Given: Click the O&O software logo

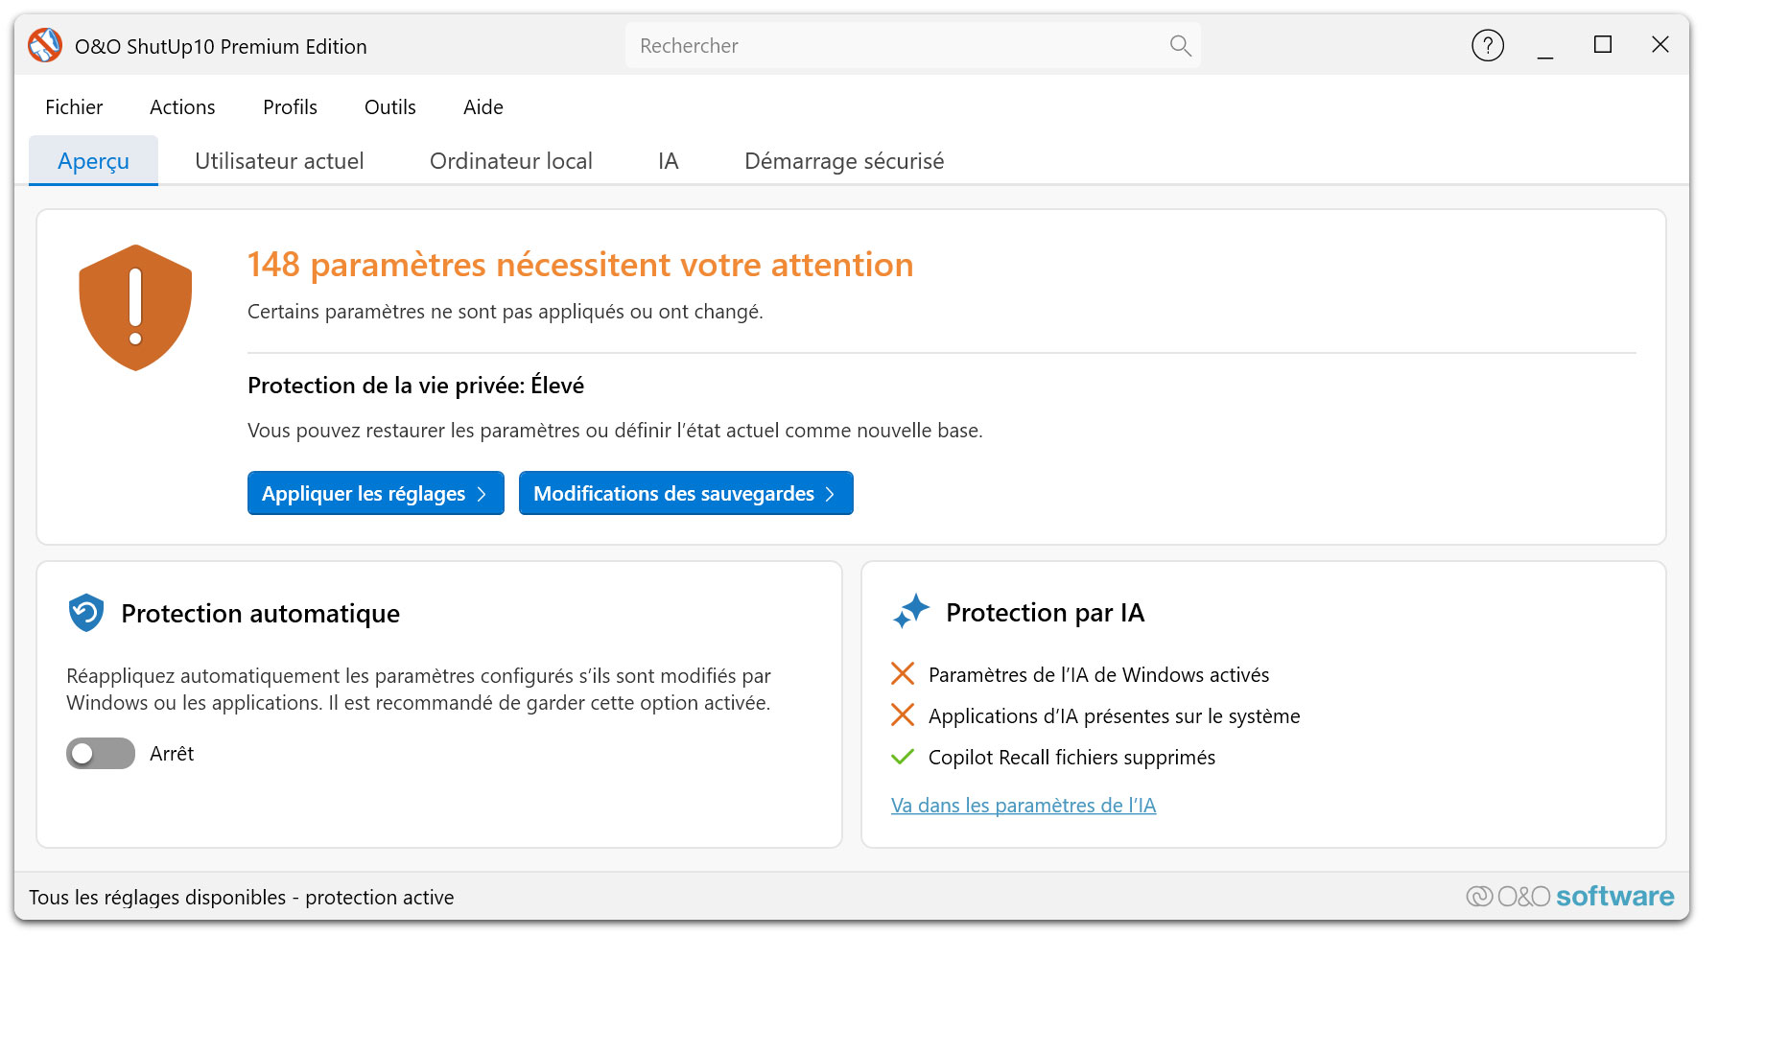Looking at the screenshot, I should 1570,896.
